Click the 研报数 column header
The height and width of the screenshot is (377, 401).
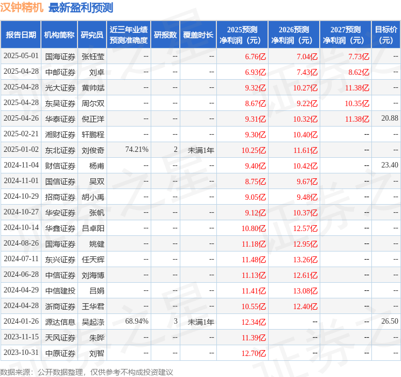pyautogui.click(x=165, y=35)
